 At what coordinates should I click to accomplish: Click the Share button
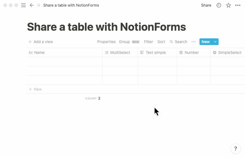[x=206, y=5]
